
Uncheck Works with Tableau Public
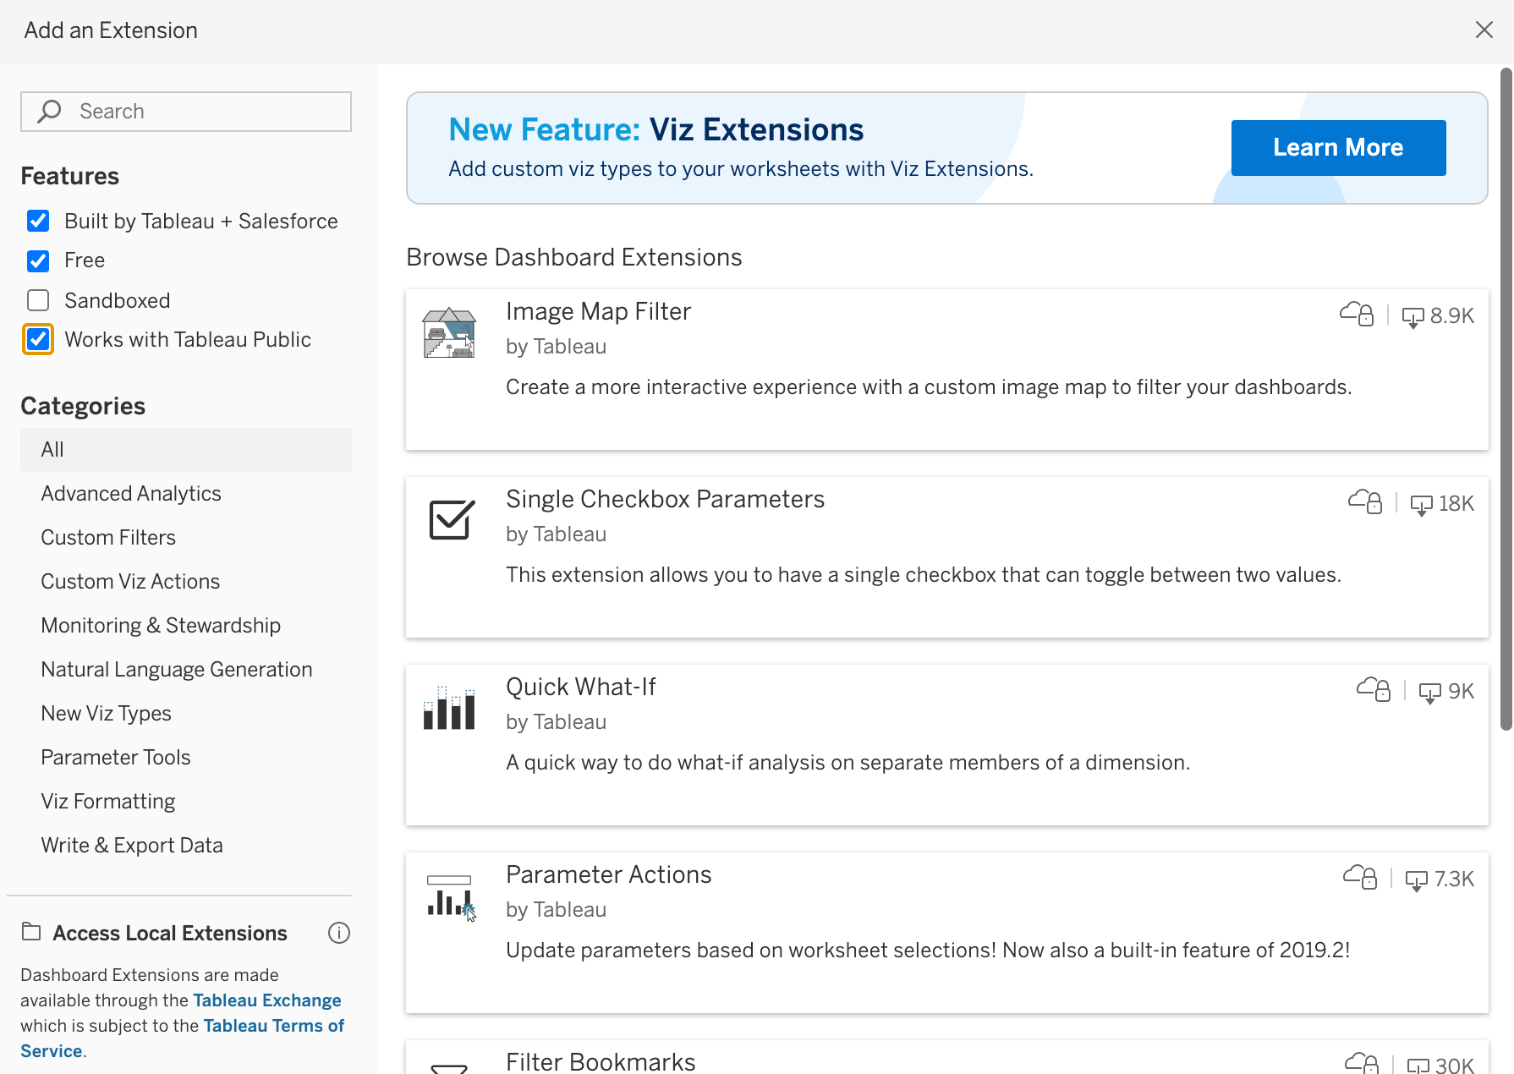coord(38,339)
